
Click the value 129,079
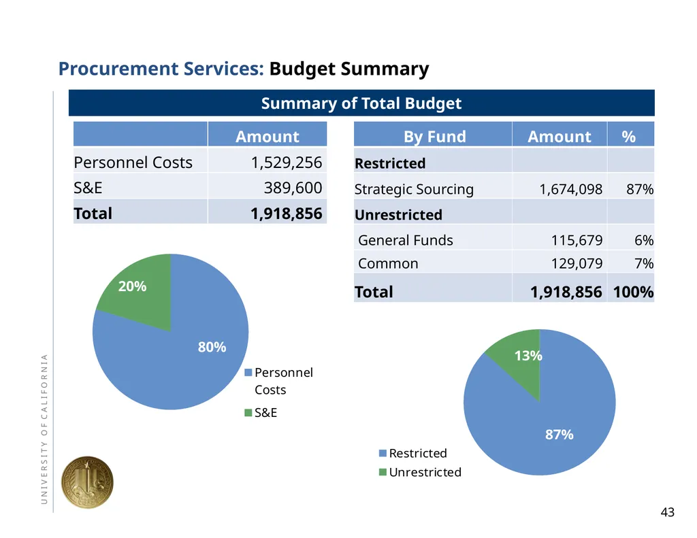tap(577, 263)
